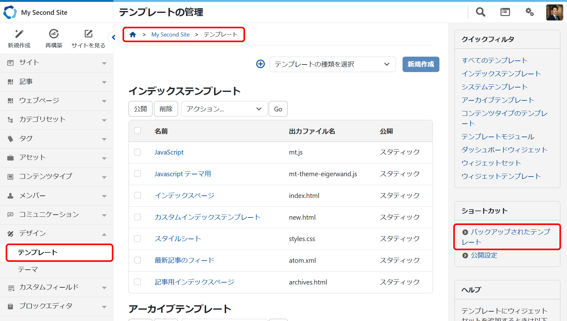Screen dimensions: 567x321
Task: Open the site list icon in header
Action: pyautogui.click(x=505, y=12)
